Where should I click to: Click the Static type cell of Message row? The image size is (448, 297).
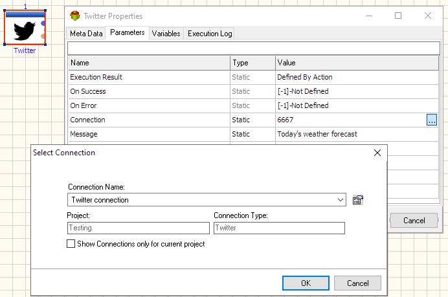[x=252, y=134]
